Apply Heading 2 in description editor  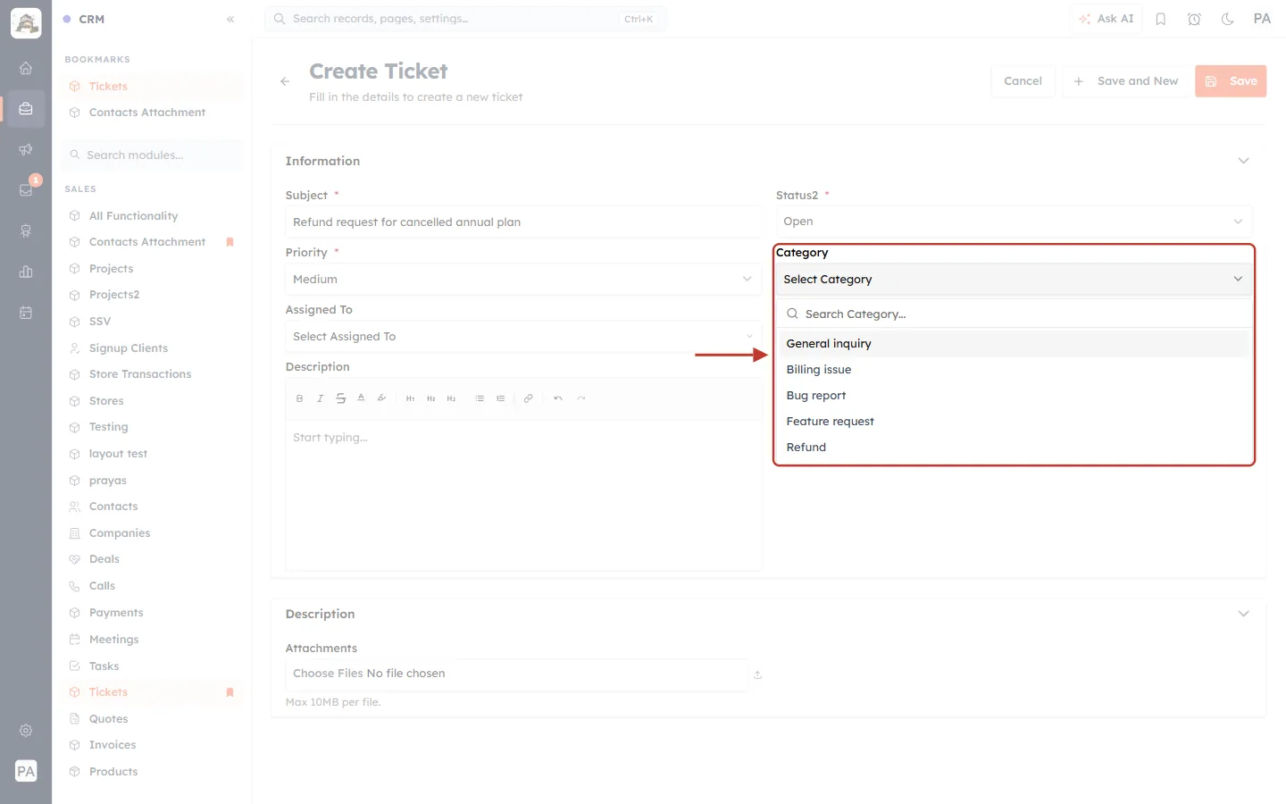tap(430, 398)
